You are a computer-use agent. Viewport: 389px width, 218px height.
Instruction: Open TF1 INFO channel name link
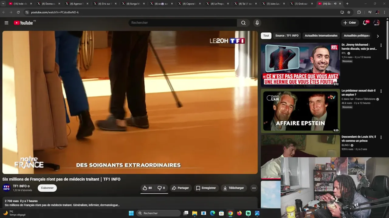pos(20,186)
